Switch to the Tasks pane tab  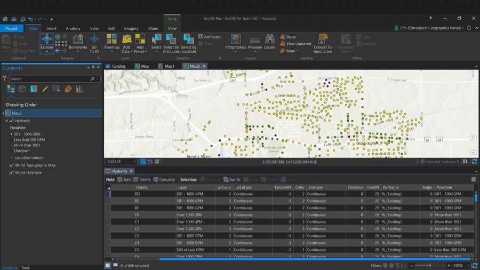(26, 267)
